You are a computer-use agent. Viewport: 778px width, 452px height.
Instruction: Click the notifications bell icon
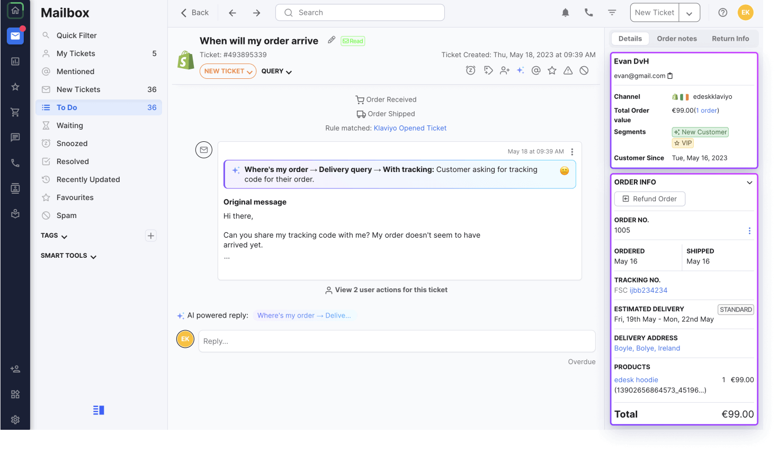tap(566, 13)
